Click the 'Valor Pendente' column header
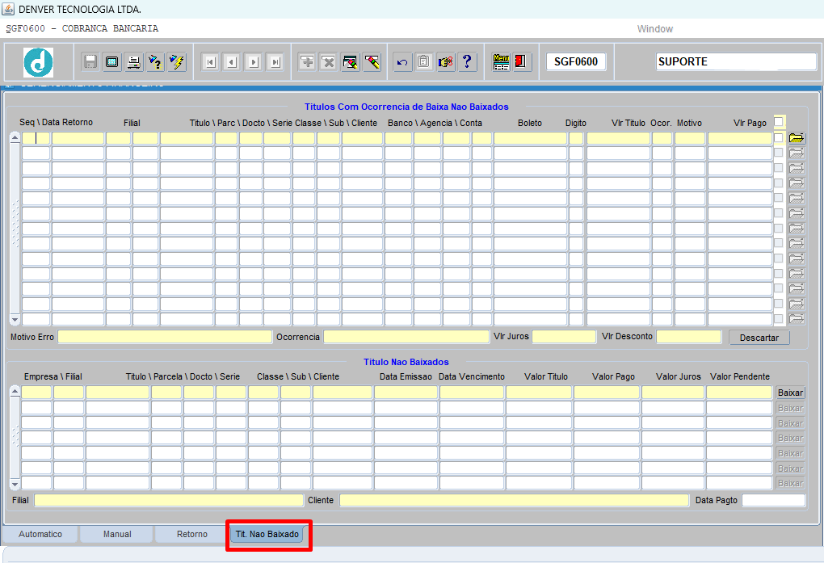The image size is (824, 563). 740,376
